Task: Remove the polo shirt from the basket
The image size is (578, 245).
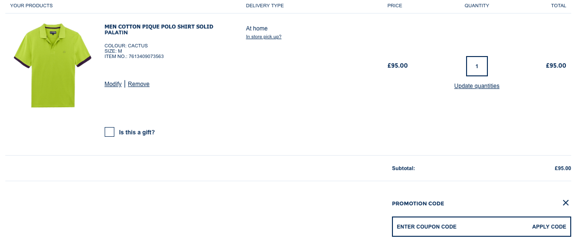Action: click(139, 84)
